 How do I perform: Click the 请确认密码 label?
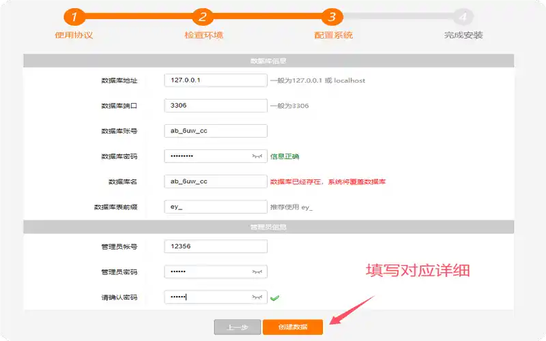tap(119, 297)
